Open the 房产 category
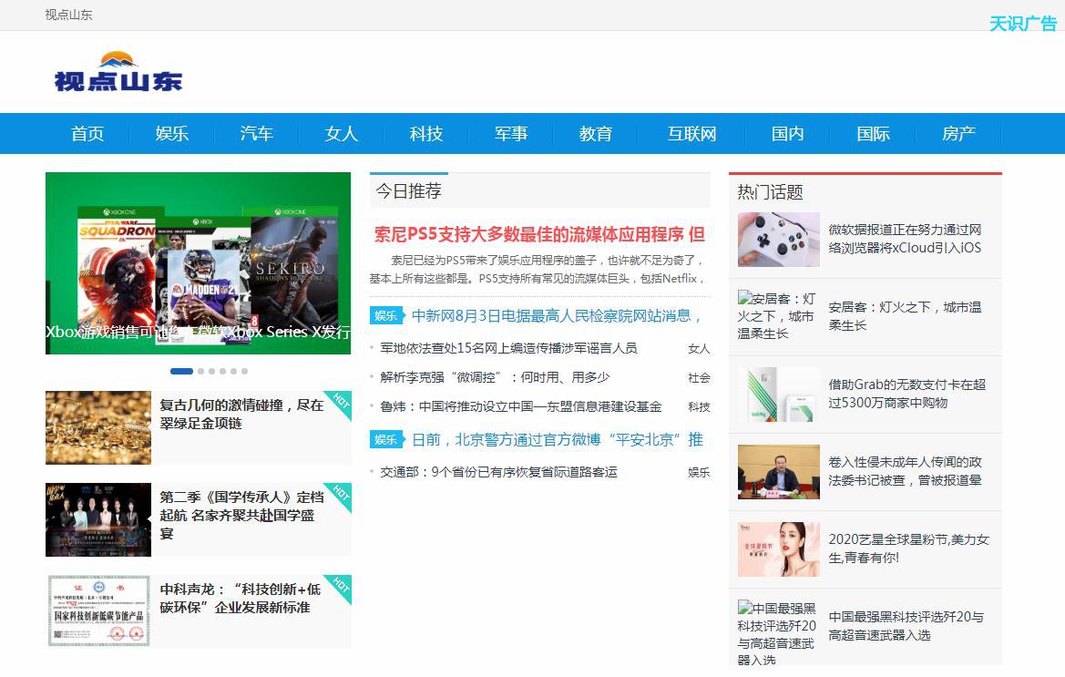1065x677 pixels. 958,134
